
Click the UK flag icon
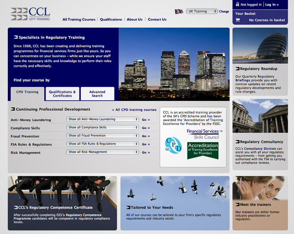[179, 11]
